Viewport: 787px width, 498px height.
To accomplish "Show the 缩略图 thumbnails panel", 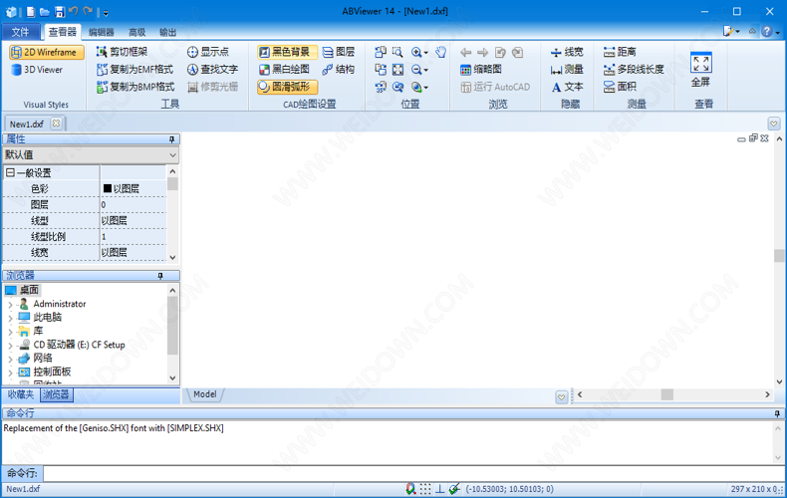I will (x=481, y=70).
